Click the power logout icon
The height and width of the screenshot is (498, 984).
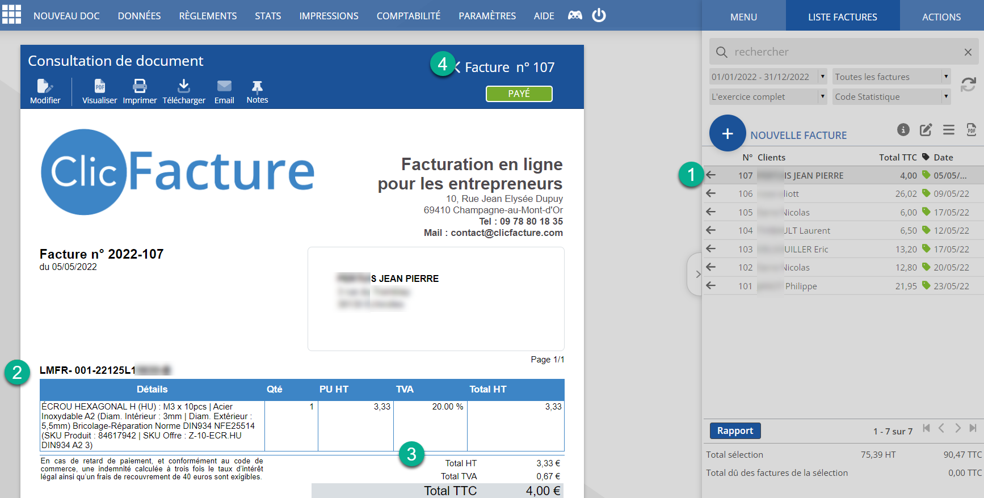coord(599,15)
